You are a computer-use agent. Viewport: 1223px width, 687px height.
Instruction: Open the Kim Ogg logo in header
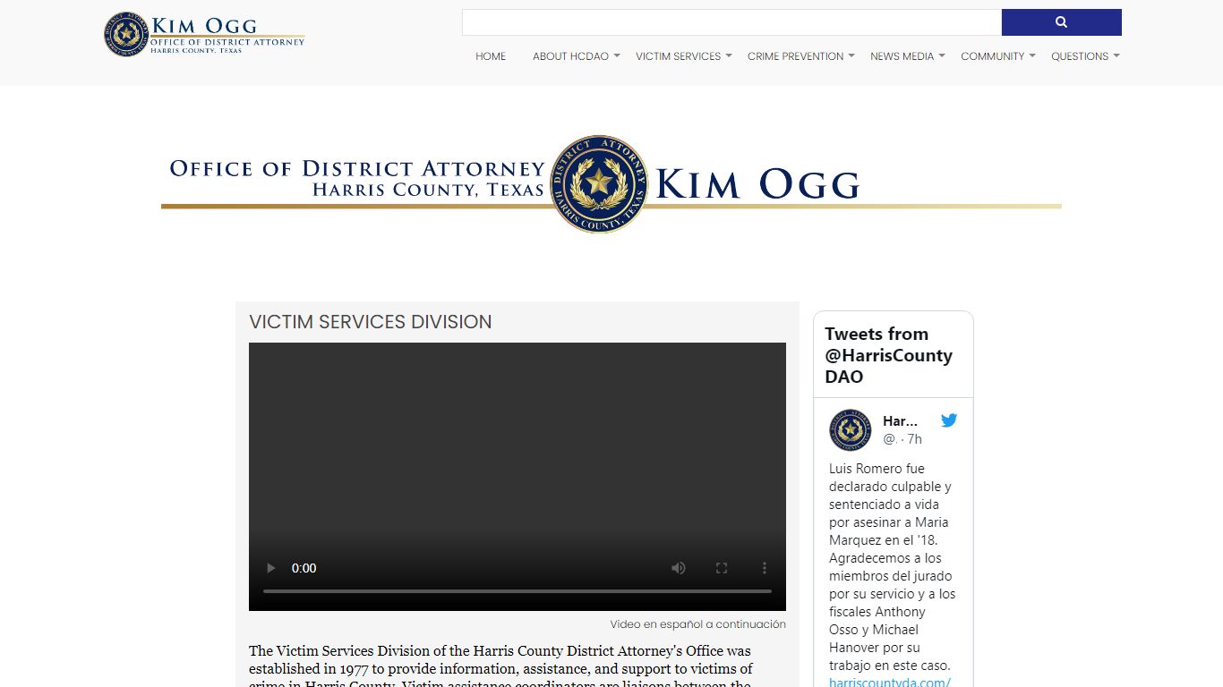[x=204, y=34]
